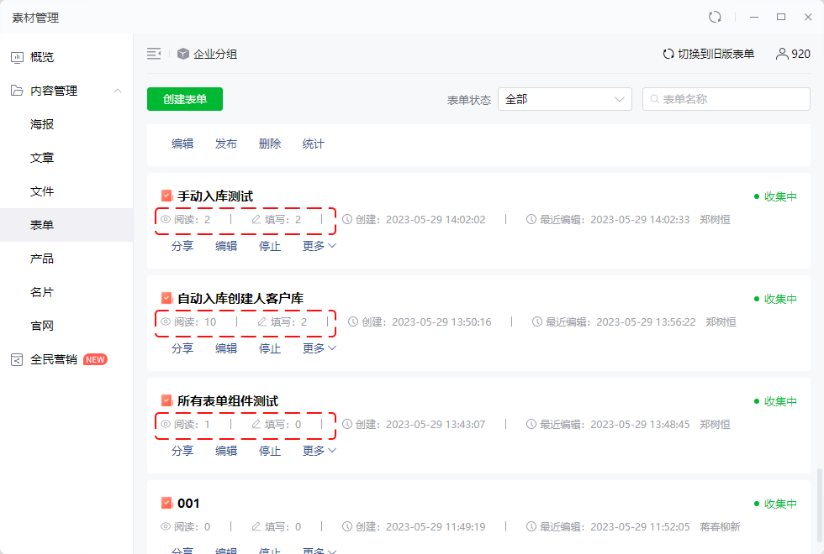Open the 表单状态 dropdown
This screenshot has height=554, width=824.
click(564, 99)
